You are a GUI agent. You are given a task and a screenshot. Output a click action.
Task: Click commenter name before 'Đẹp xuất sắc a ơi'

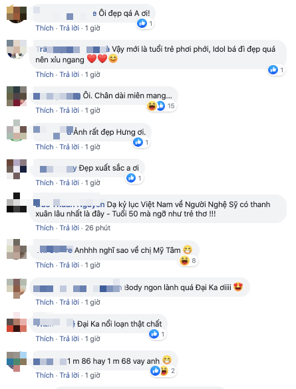(58, 168)
